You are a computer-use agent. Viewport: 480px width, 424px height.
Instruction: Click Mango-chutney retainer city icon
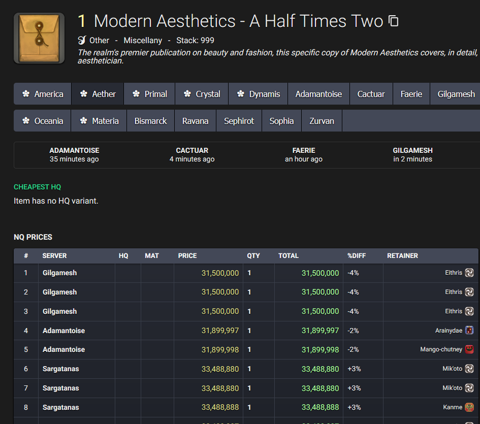[469, 349]
